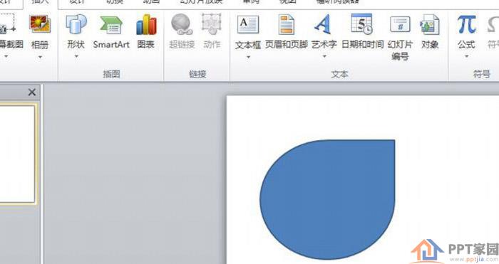Expand the 形状 dropdown arrow
This screenshot has height=264, width=499.
pyautogui.click(x=76, y=56)
